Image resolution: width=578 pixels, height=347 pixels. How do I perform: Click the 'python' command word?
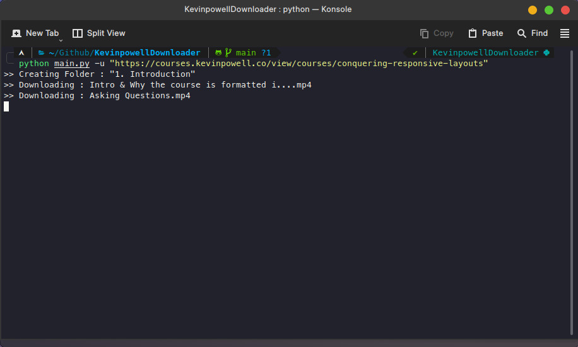pyautogui.click(x=34, y=64)
